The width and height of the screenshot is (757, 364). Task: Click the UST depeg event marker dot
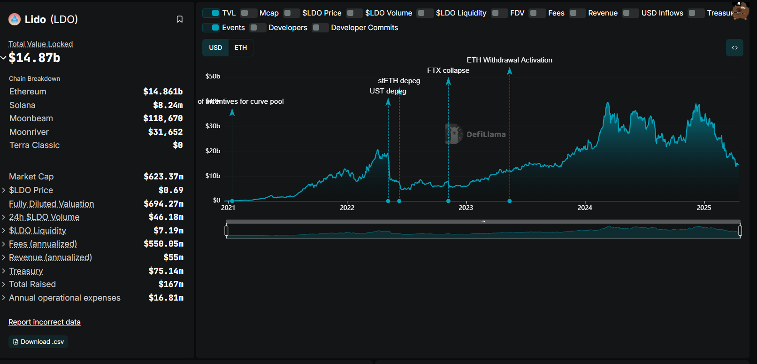[388, 201]
